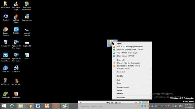Select the usb not reocnize file
Screen dimensions: 195x109
[27, 32]
